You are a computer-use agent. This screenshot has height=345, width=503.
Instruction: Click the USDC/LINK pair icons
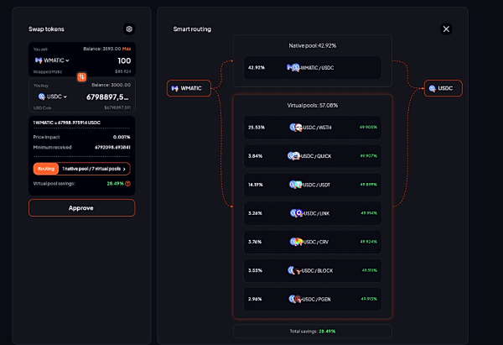296,213
